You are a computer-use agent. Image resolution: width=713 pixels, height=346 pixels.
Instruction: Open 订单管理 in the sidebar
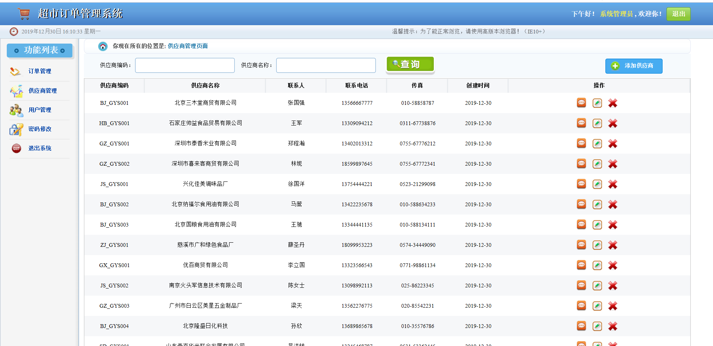(x=40, y=71)
